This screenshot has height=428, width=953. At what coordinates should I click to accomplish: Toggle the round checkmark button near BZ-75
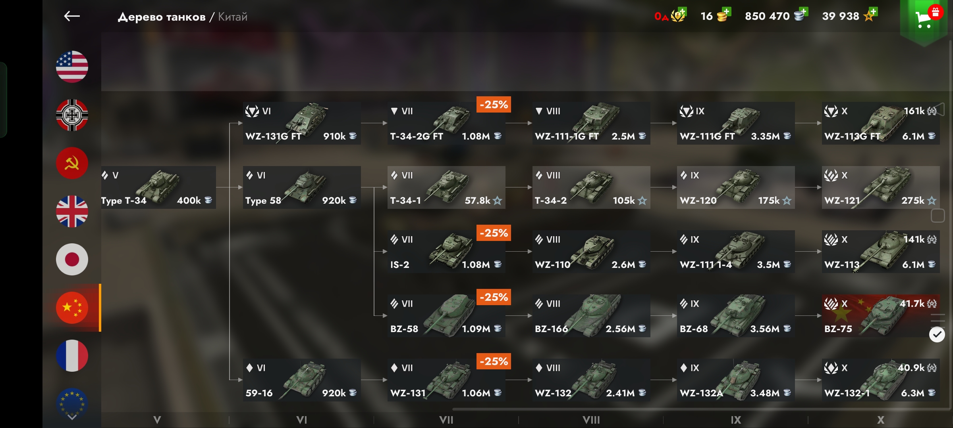[x=937, y=334]
